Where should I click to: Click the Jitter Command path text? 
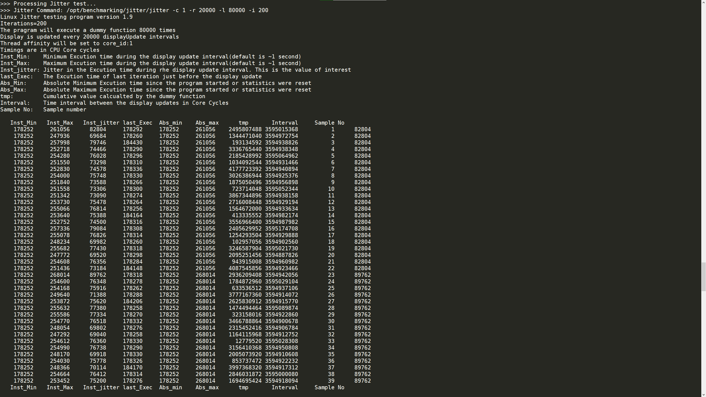tap(118, 10)
